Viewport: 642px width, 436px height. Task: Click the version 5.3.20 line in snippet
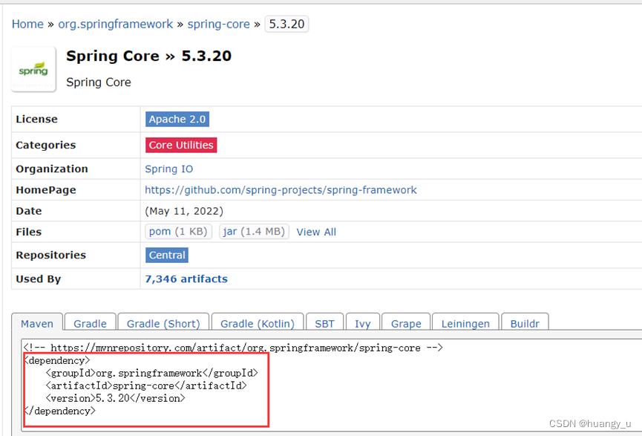(116, 398)
